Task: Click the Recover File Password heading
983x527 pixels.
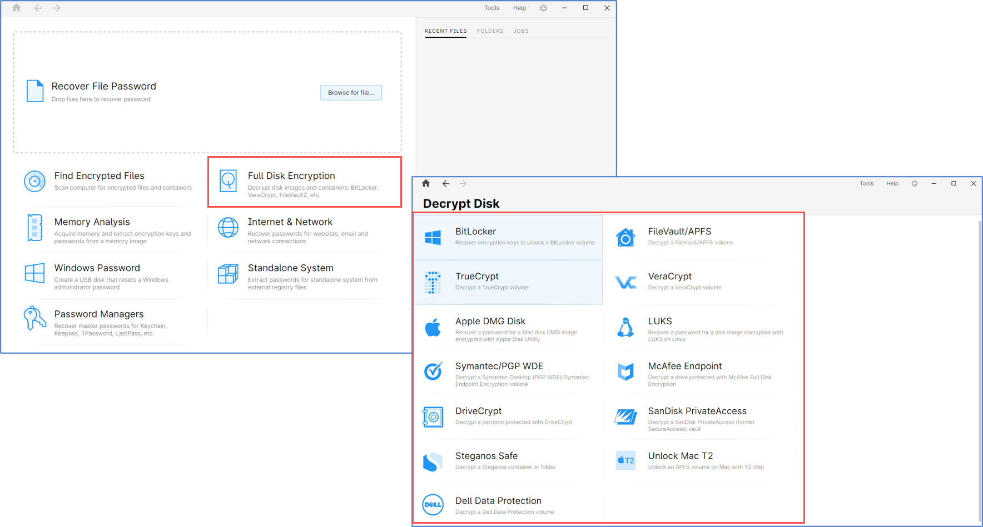Action: point(104,86)
